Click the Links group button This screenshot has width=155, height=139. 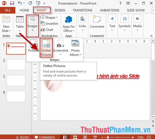click(82, 23)
